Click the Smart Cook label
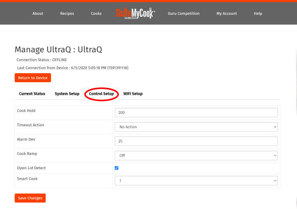 tap(27, 179)
